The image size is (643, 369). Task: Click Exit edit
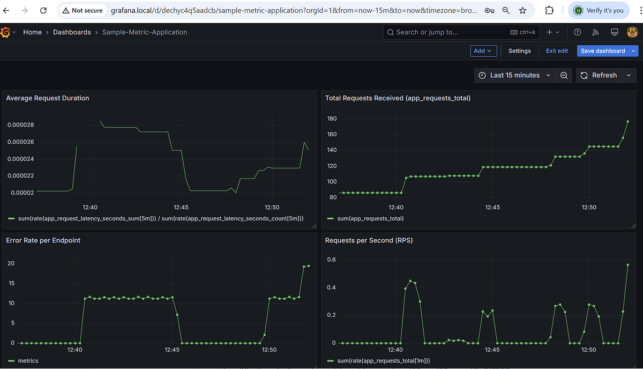[x=557, y=50]
